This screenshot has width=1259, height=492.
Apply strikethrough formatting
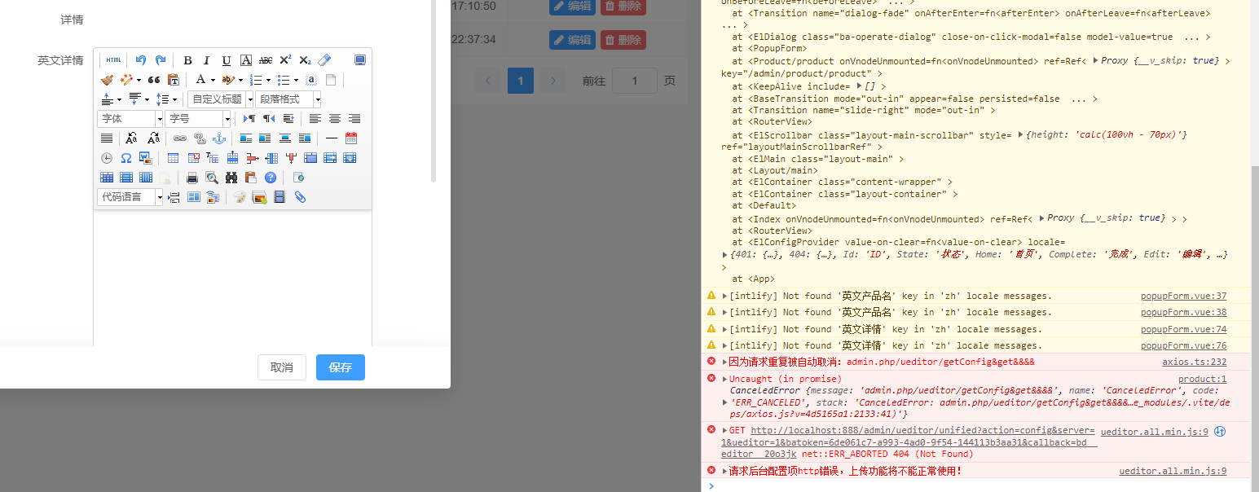266,60
